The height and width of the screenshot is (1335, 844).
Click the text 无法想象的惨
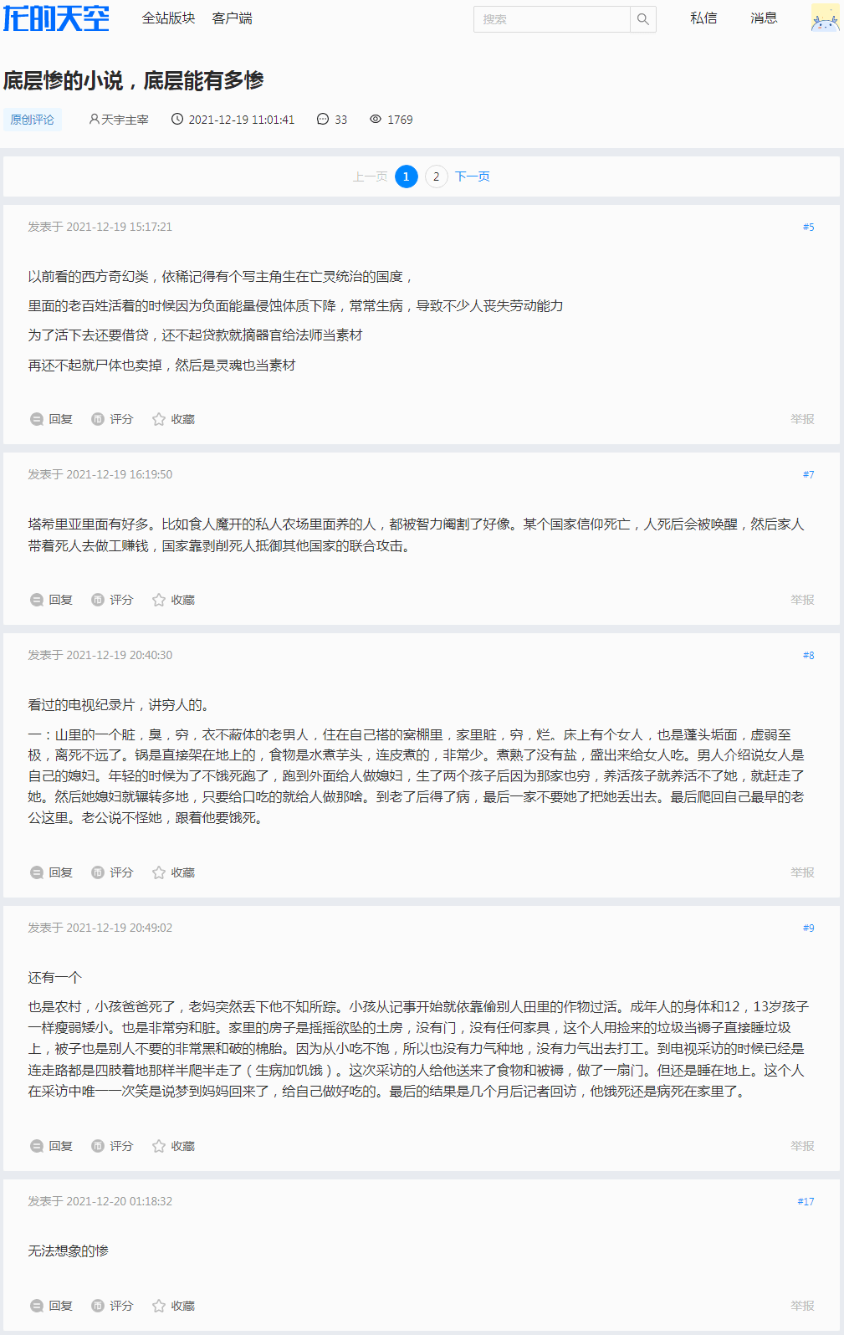click(69, 1251)
